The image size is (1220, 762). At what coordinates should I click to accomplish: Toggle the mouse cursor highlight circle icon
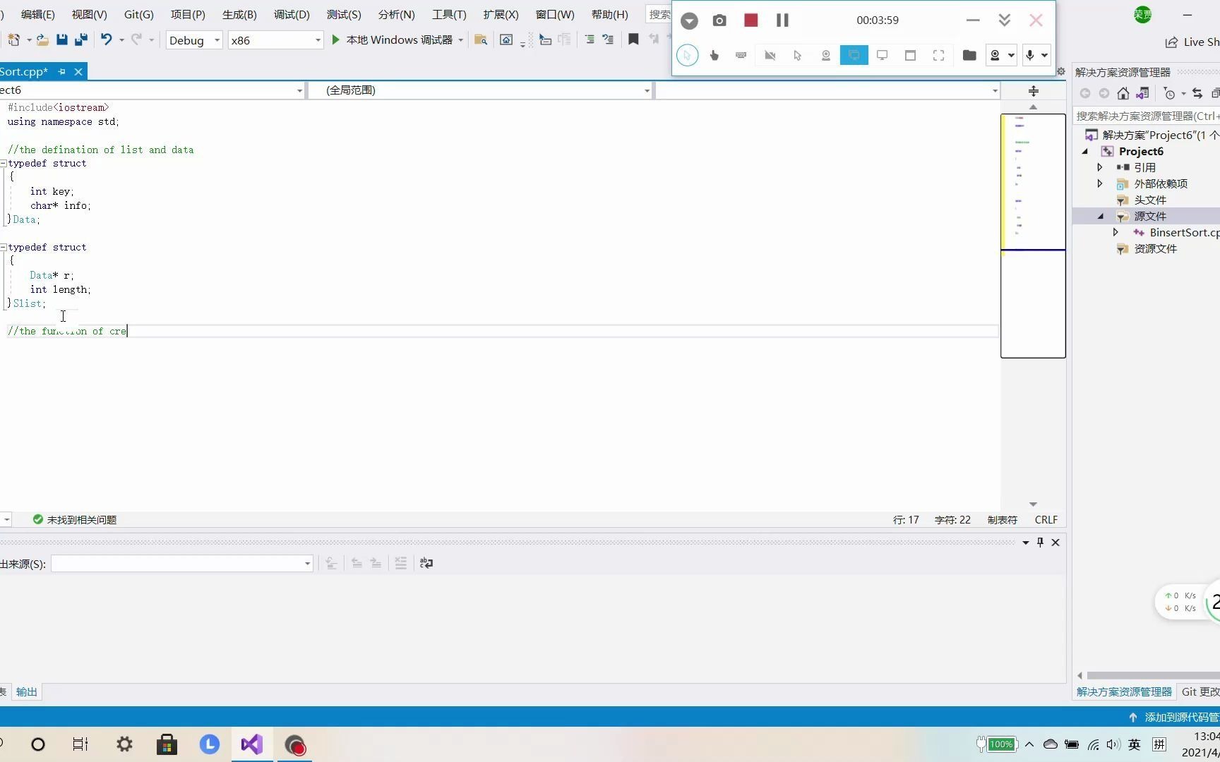tap(687, 55)
